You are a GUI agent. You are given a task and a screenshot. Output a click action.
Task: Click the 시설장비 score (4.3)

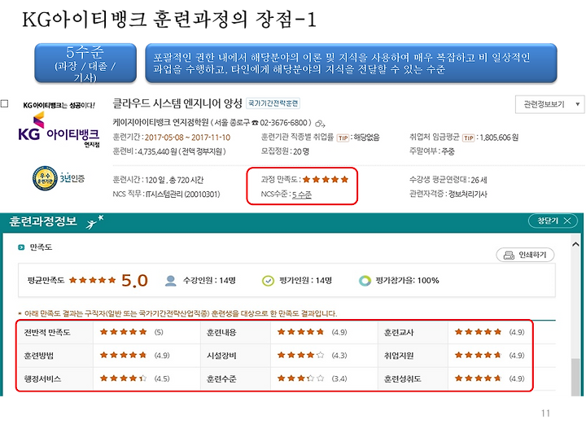pyautogui.click(x=339, y=355)
